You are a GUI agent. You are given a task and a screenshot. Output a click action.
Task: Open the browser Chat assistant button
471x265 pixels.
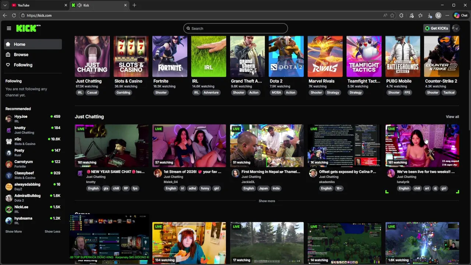coord(461,15)
